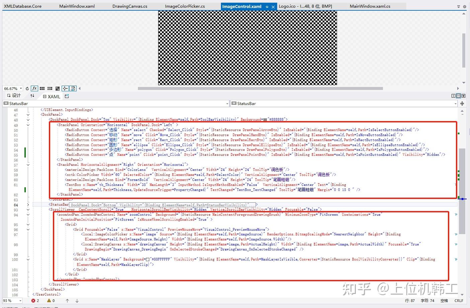
Task: Toggle the project code (fx) button
Action: click(x=34, y=88)
